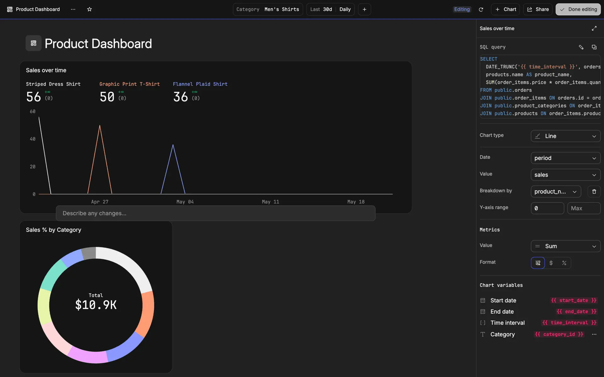Expand the Sales over time side panel
The image size is (604, 377).
tap(594, 28)
